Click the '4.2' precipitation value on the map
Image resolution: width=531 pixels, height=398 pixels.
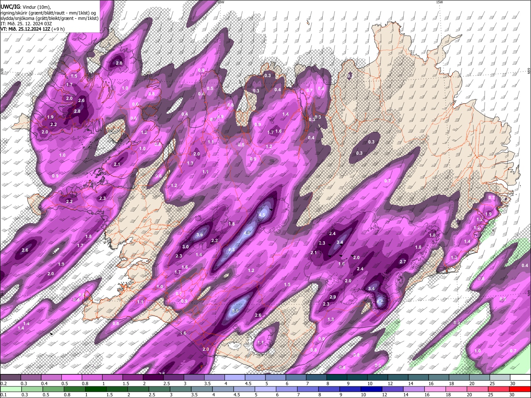coord(381,301)
